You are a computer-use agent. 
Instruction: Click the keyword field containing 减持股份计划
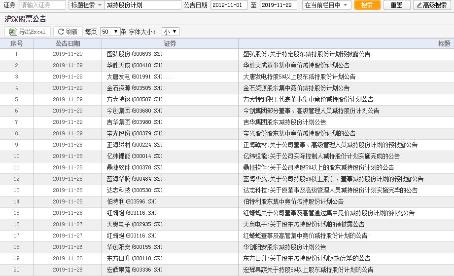143,5
